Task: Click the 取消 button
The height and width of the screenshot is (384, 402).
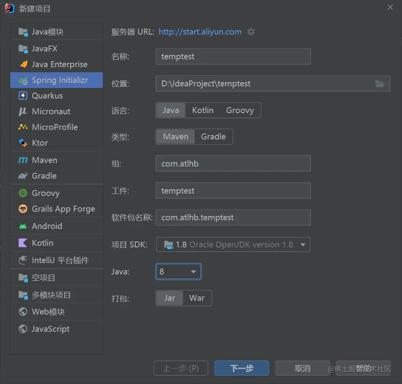Action: (303, 368)
